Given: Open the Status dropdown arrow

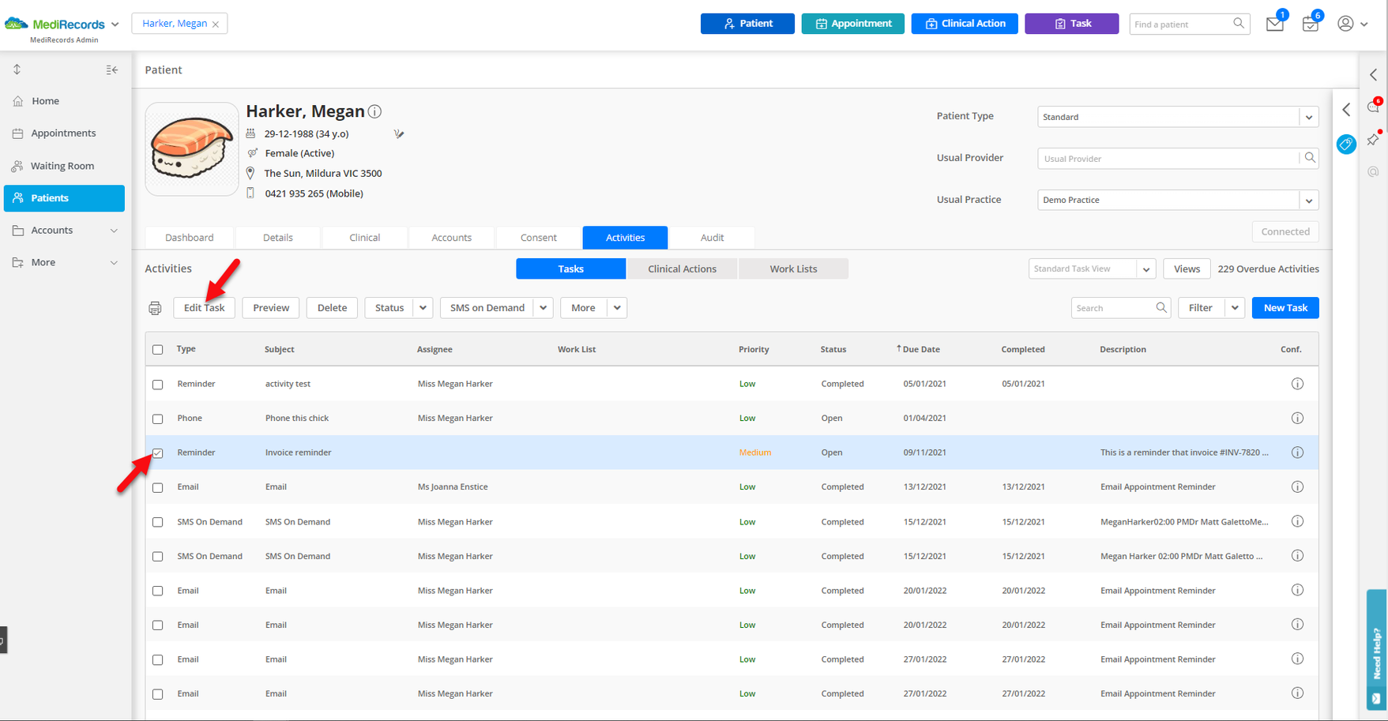Looking at the screenshot, I should pyautogui.click(x=423, y=308).
